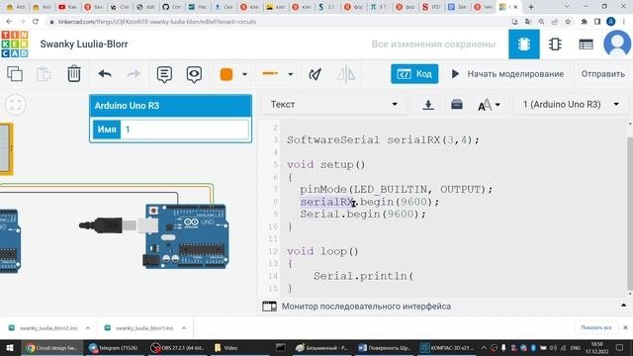Expand the serial monitor chevron arrow
The height and width of the screenshot is (356, 633).
pos(623,306)
